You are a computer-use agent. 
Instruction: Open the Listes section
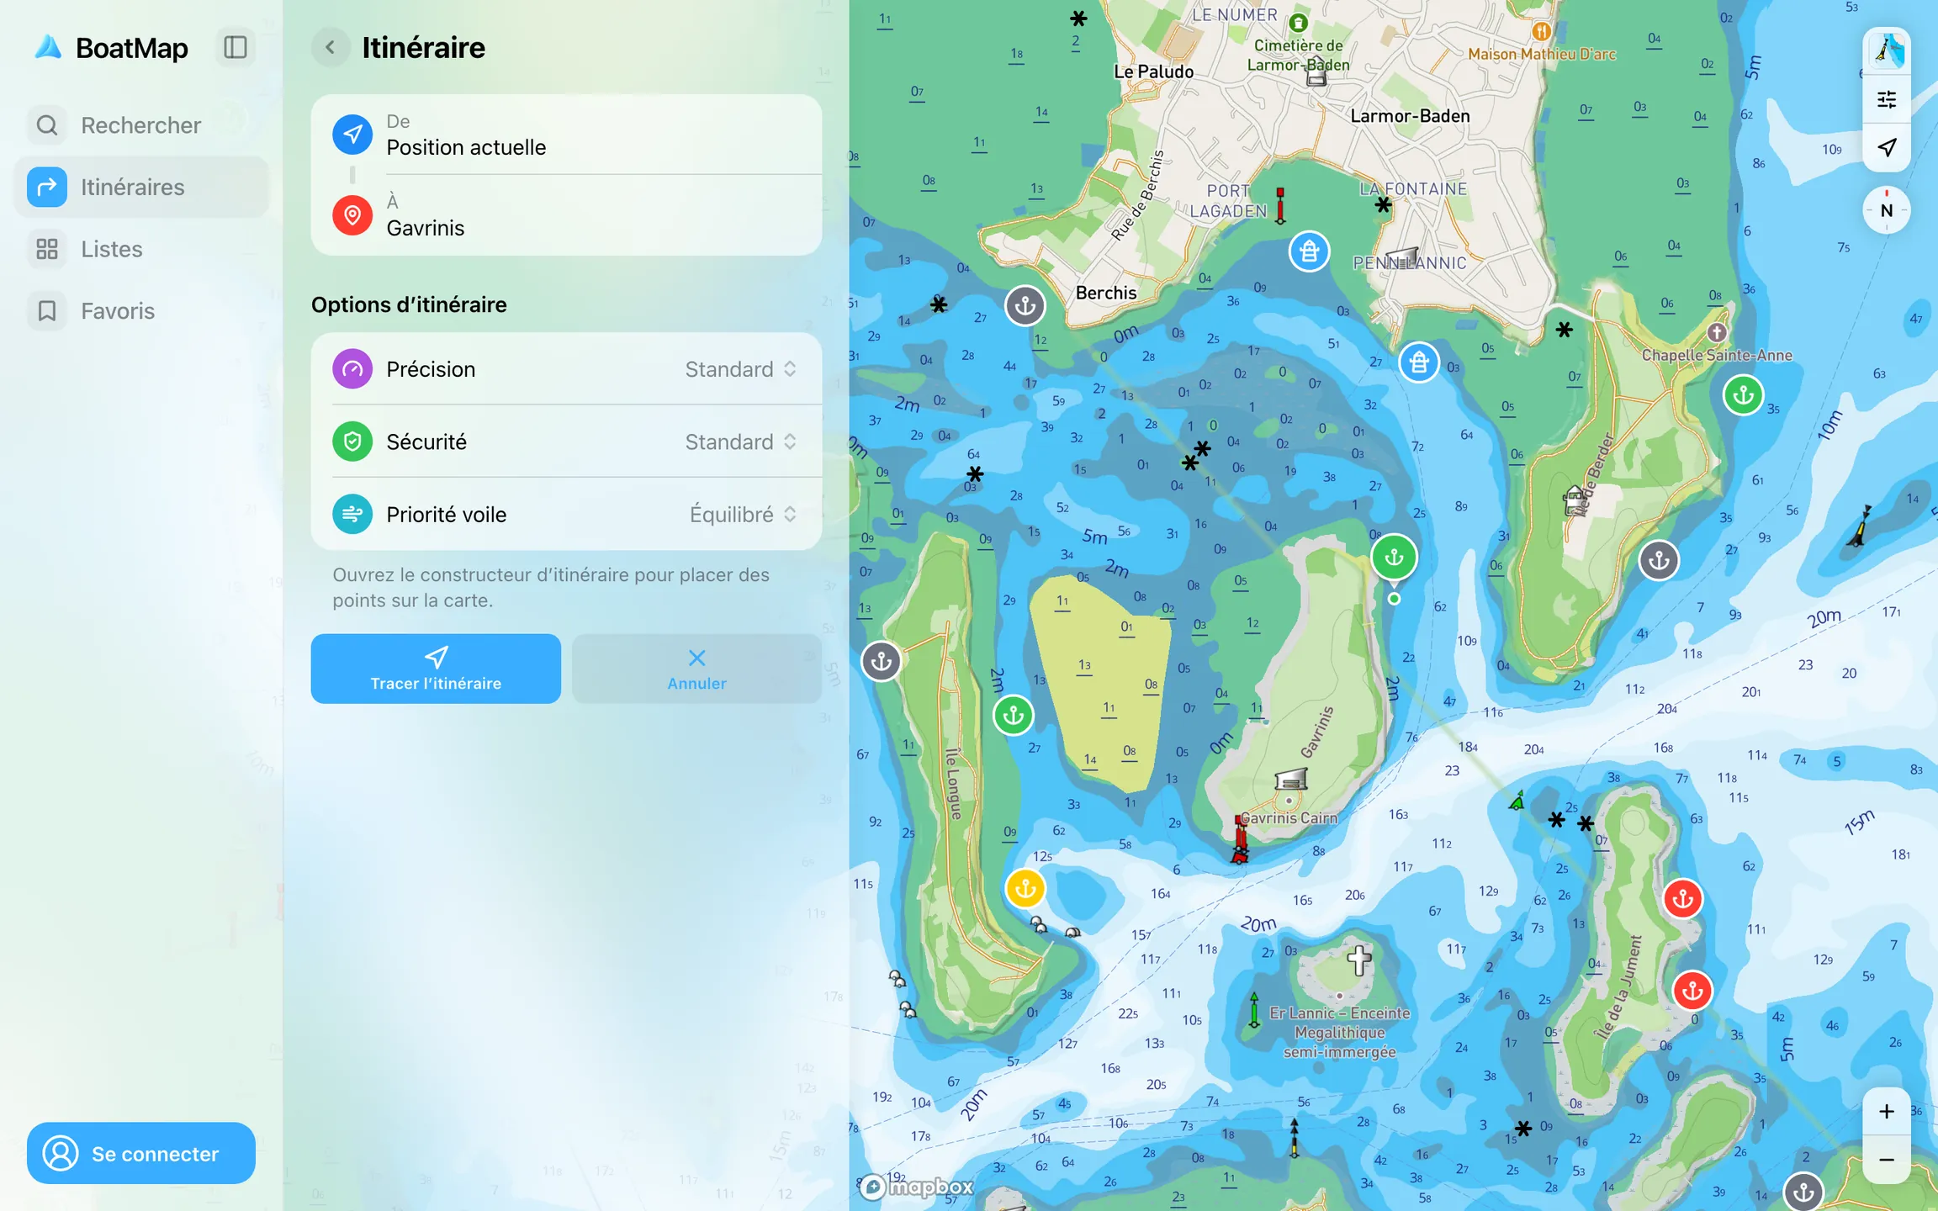tap(141, 249)
